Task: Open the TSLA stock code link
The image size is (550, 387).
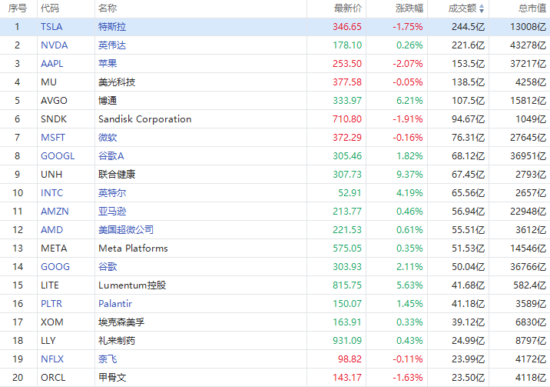Action: tap(51, 27)
